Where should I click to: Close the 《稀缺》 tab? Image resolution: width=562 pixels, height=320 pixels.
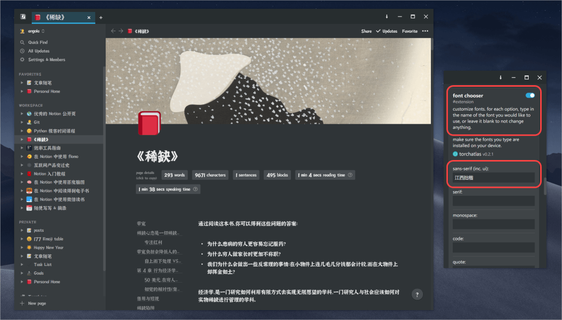(89, 18)
